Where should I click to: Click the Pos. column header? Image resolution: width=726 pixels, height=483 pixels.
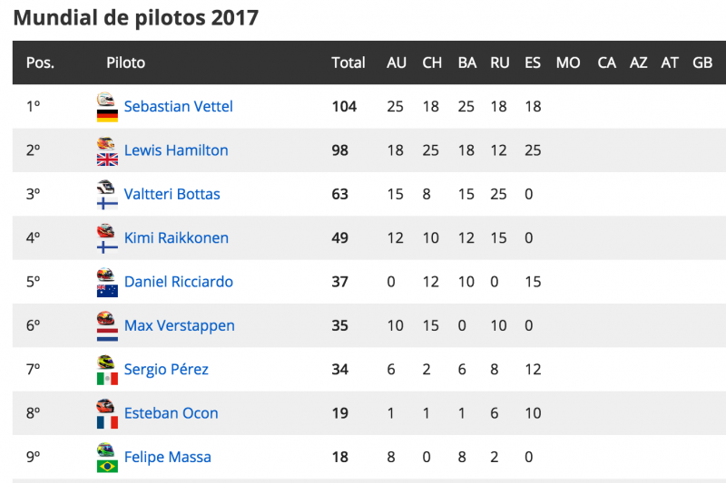click(40, 63)
